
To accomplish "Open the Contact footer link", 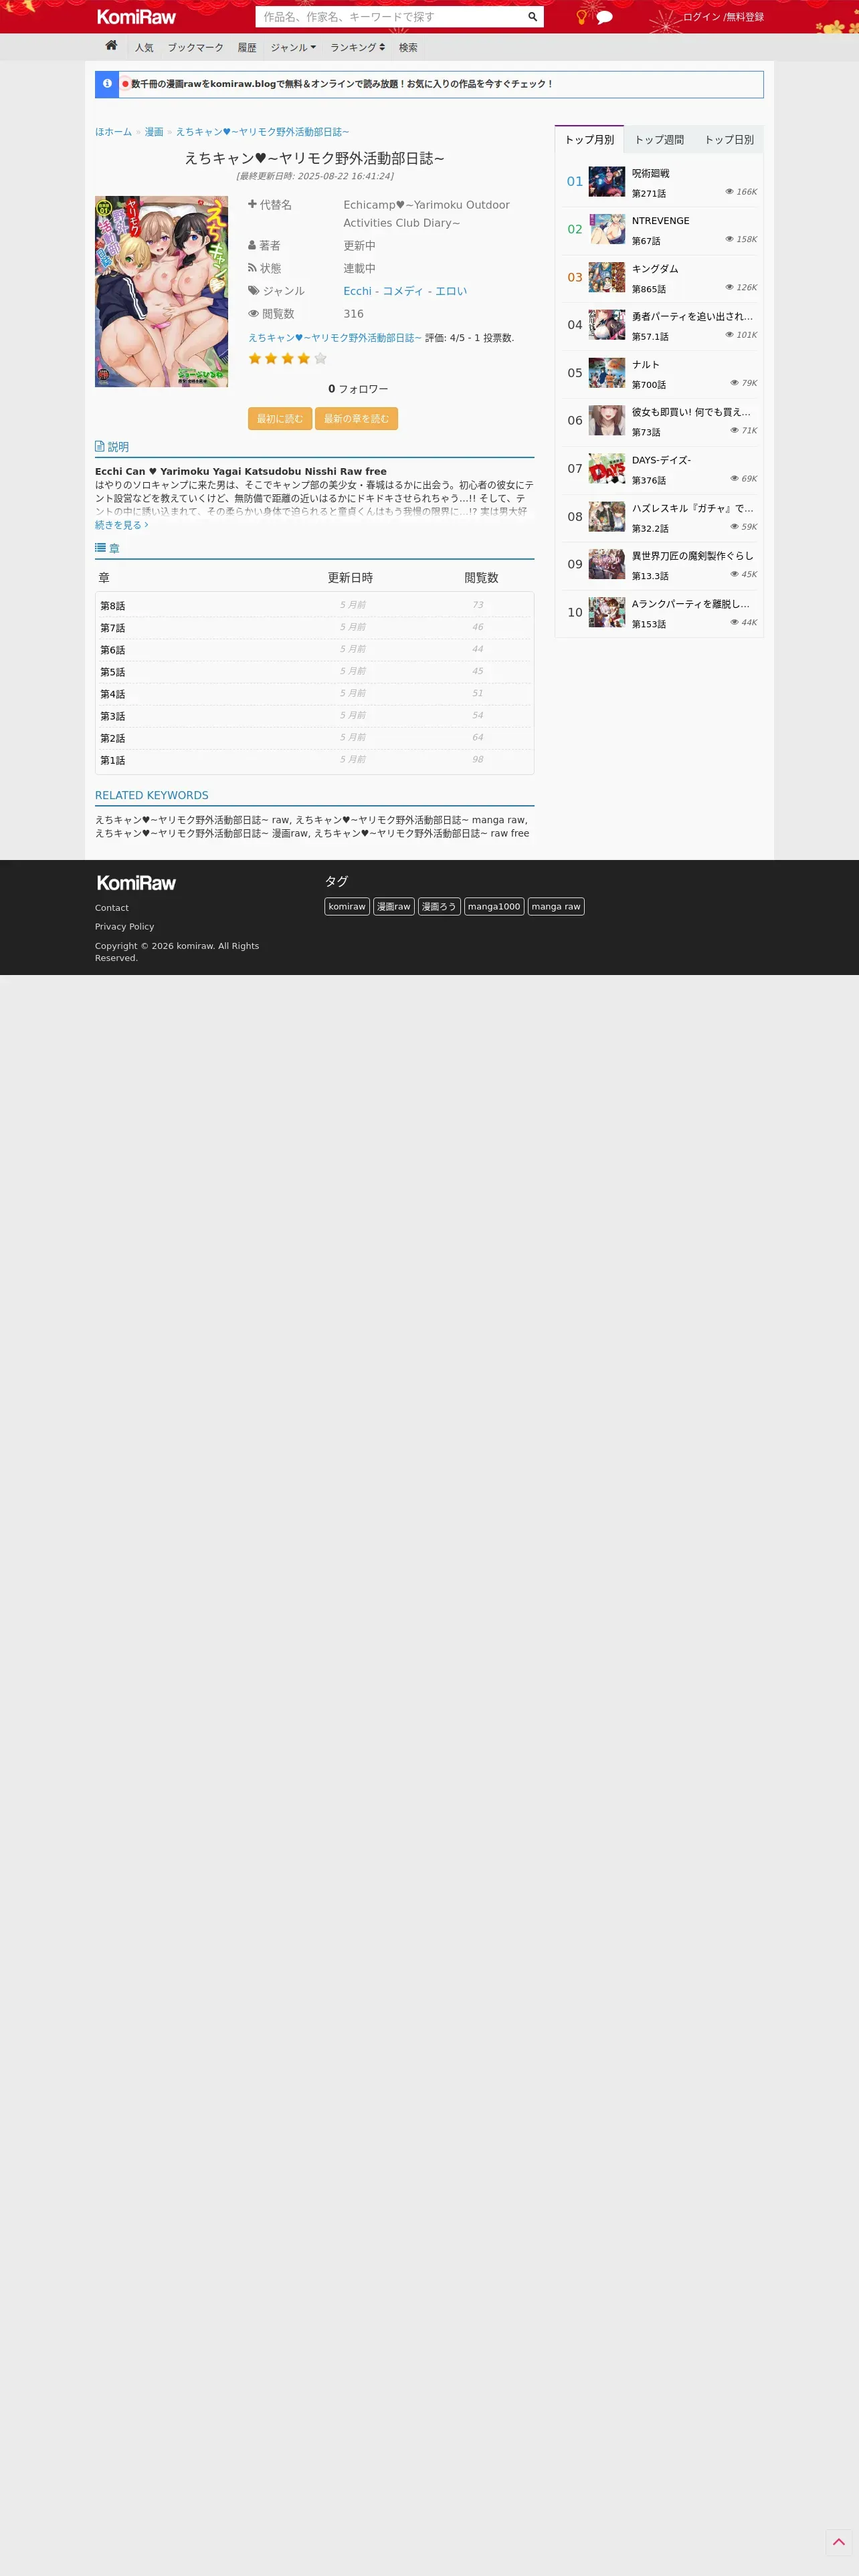I will coord(112,908).
